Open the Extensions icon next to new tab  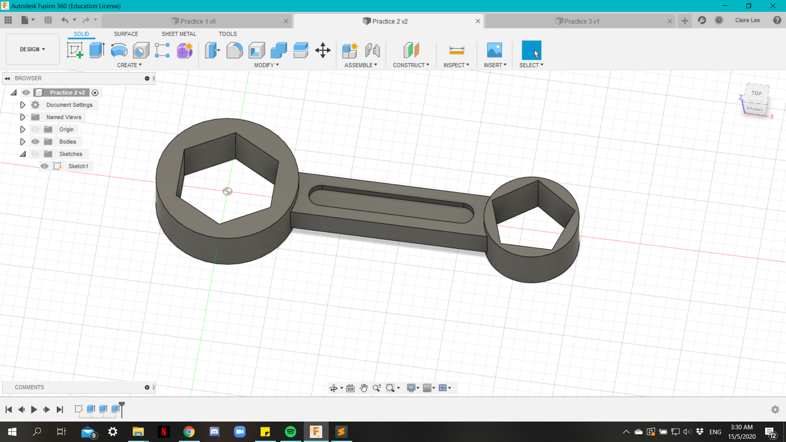point(702,20)
